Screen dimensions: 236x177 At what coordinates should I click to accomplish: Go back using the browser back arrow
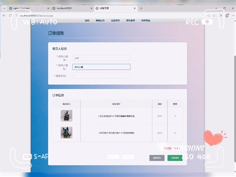[x=4, y=15]
